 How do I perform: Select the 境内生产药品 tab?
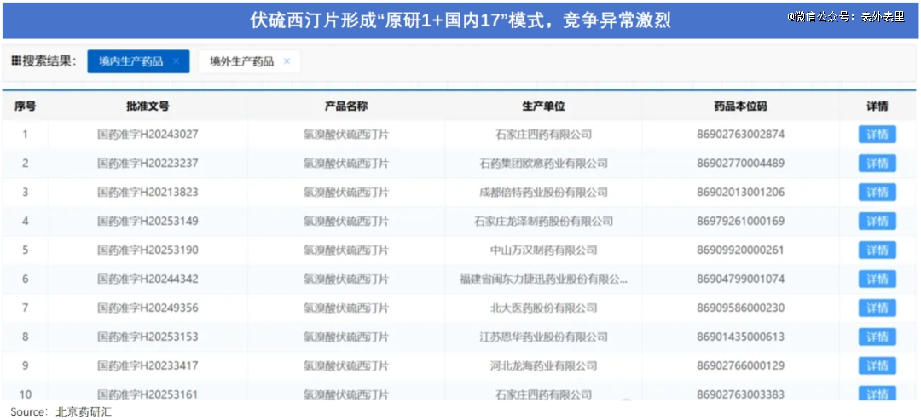(x=138, y=61)
